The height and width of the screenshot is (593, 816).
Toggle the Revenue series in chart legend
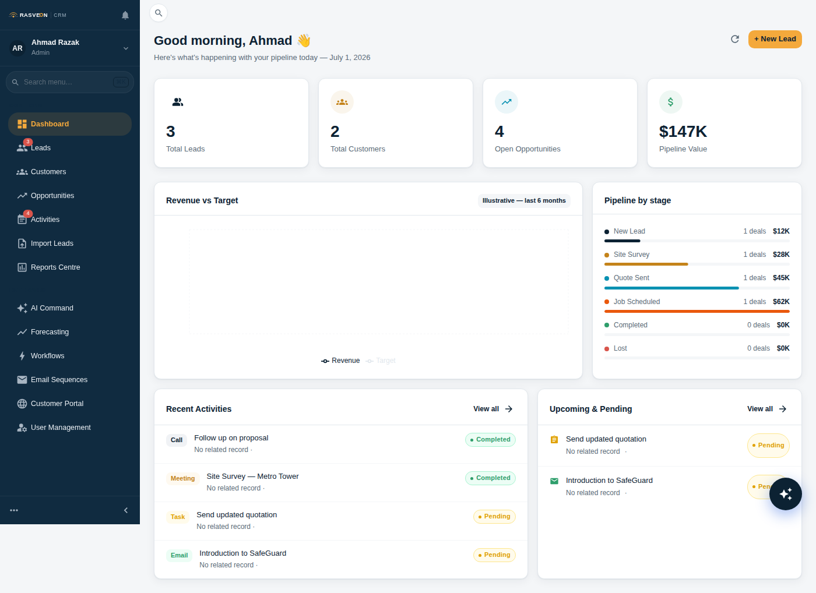[340, 361]
